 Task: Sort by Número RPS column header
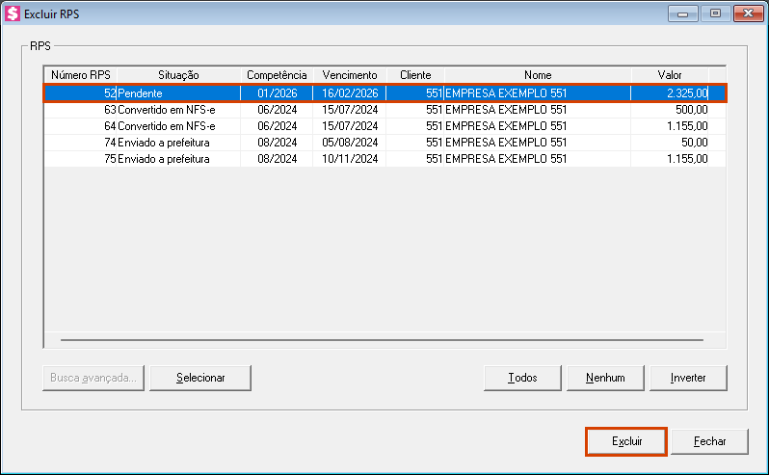pyautogui.click(x=81, y=75)
